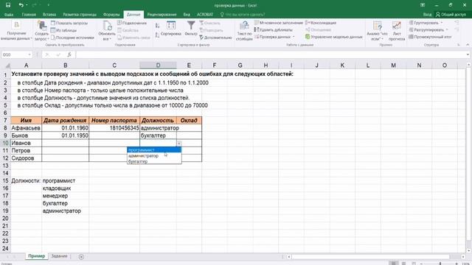The height and width of the screenshot is (265, 472).
Task: Open the Name Box dropdown arrow
Action: pos(29,54)
